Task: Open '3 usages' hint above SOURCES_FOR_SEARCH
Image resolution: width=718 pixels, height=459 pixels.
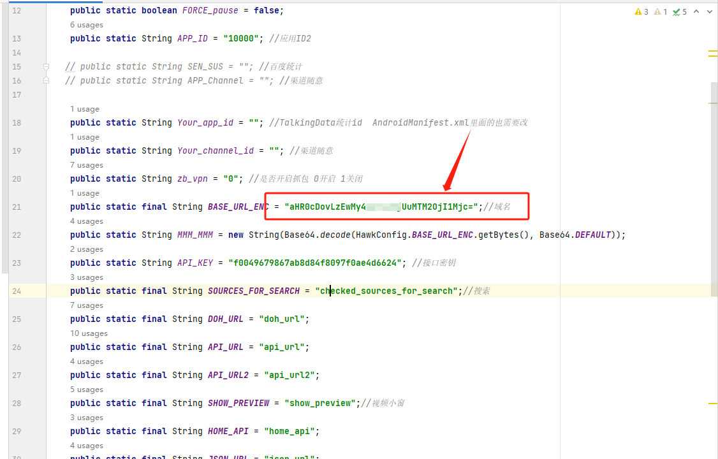Action: pyautogui.click(x=87, y=277)
